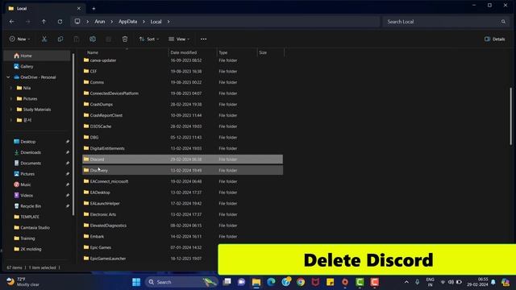This screenshot has height=290, width=516.
Task: Open the See more ellipsis menu
Action: point(203,39)
